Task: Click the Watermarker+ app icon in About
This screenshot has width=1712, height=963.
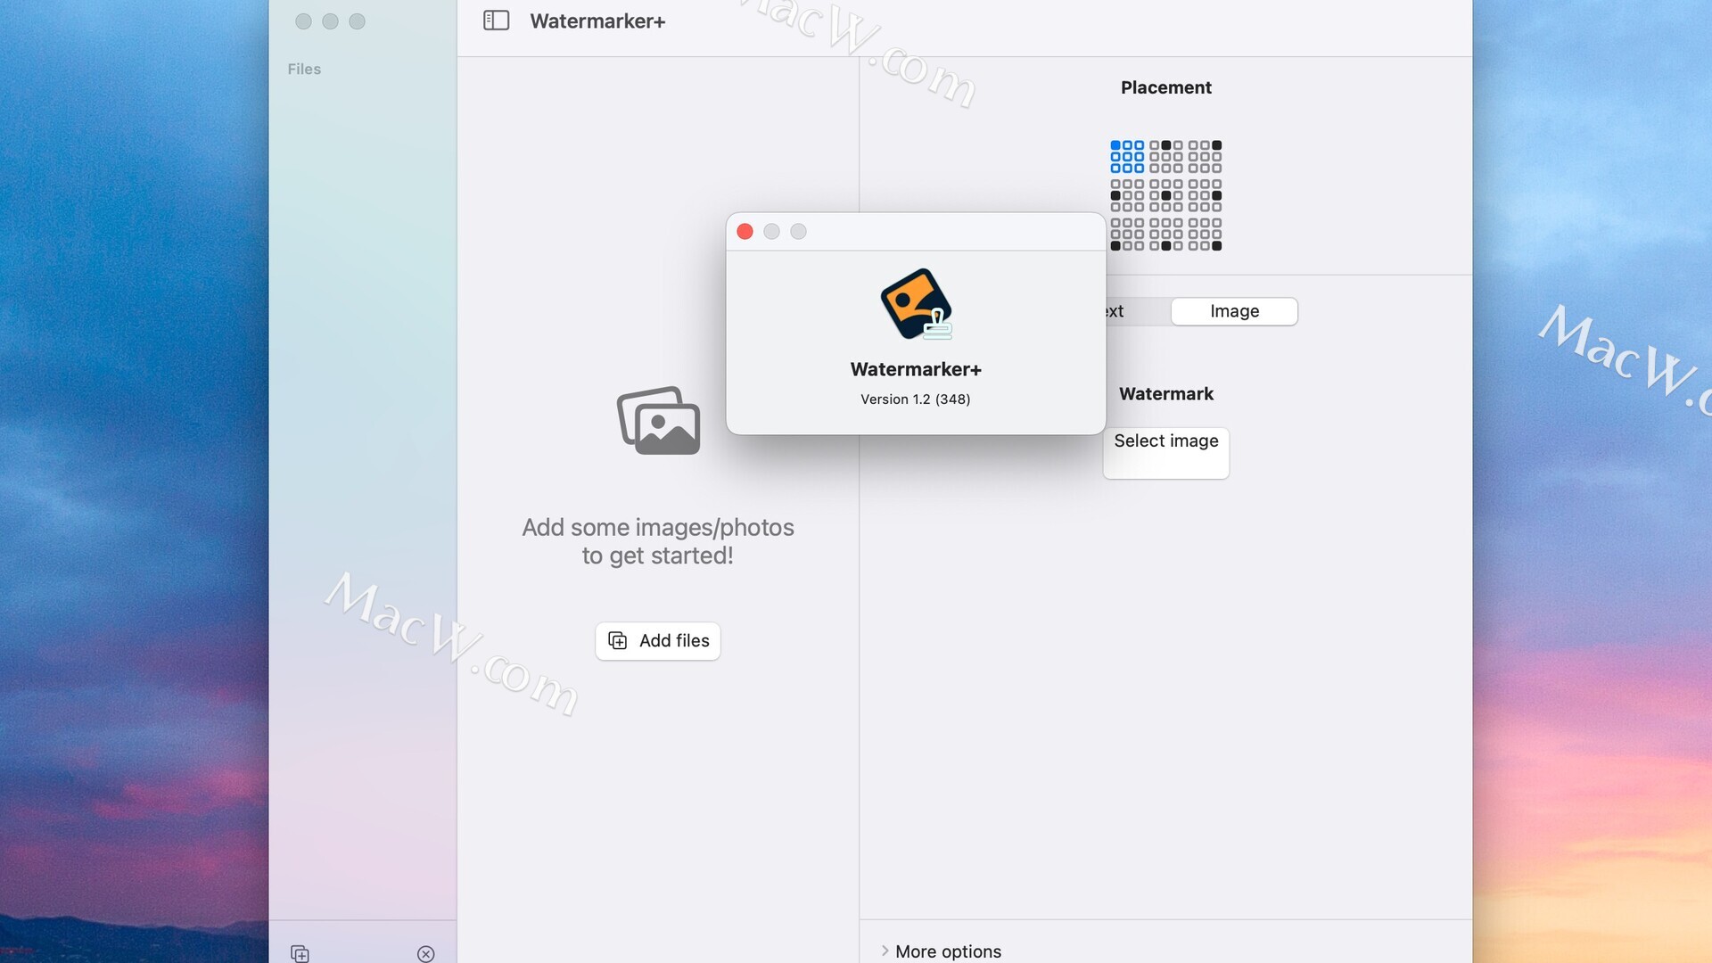Action: point(917,304)
